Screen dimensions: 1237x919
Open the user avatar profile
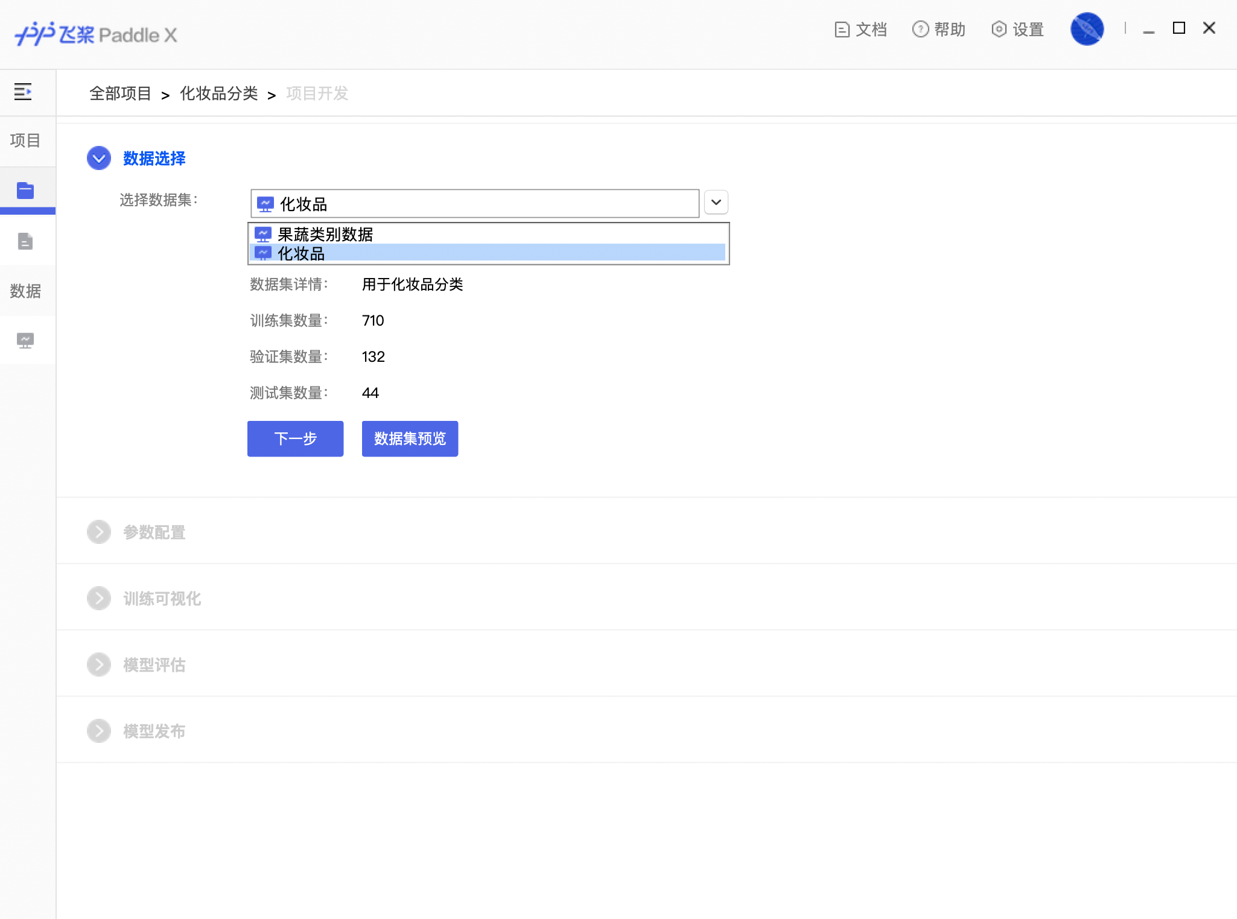coord(1087,29)
